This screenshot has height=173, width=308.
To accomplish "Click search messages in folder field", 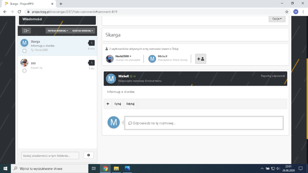I will 50,155.
